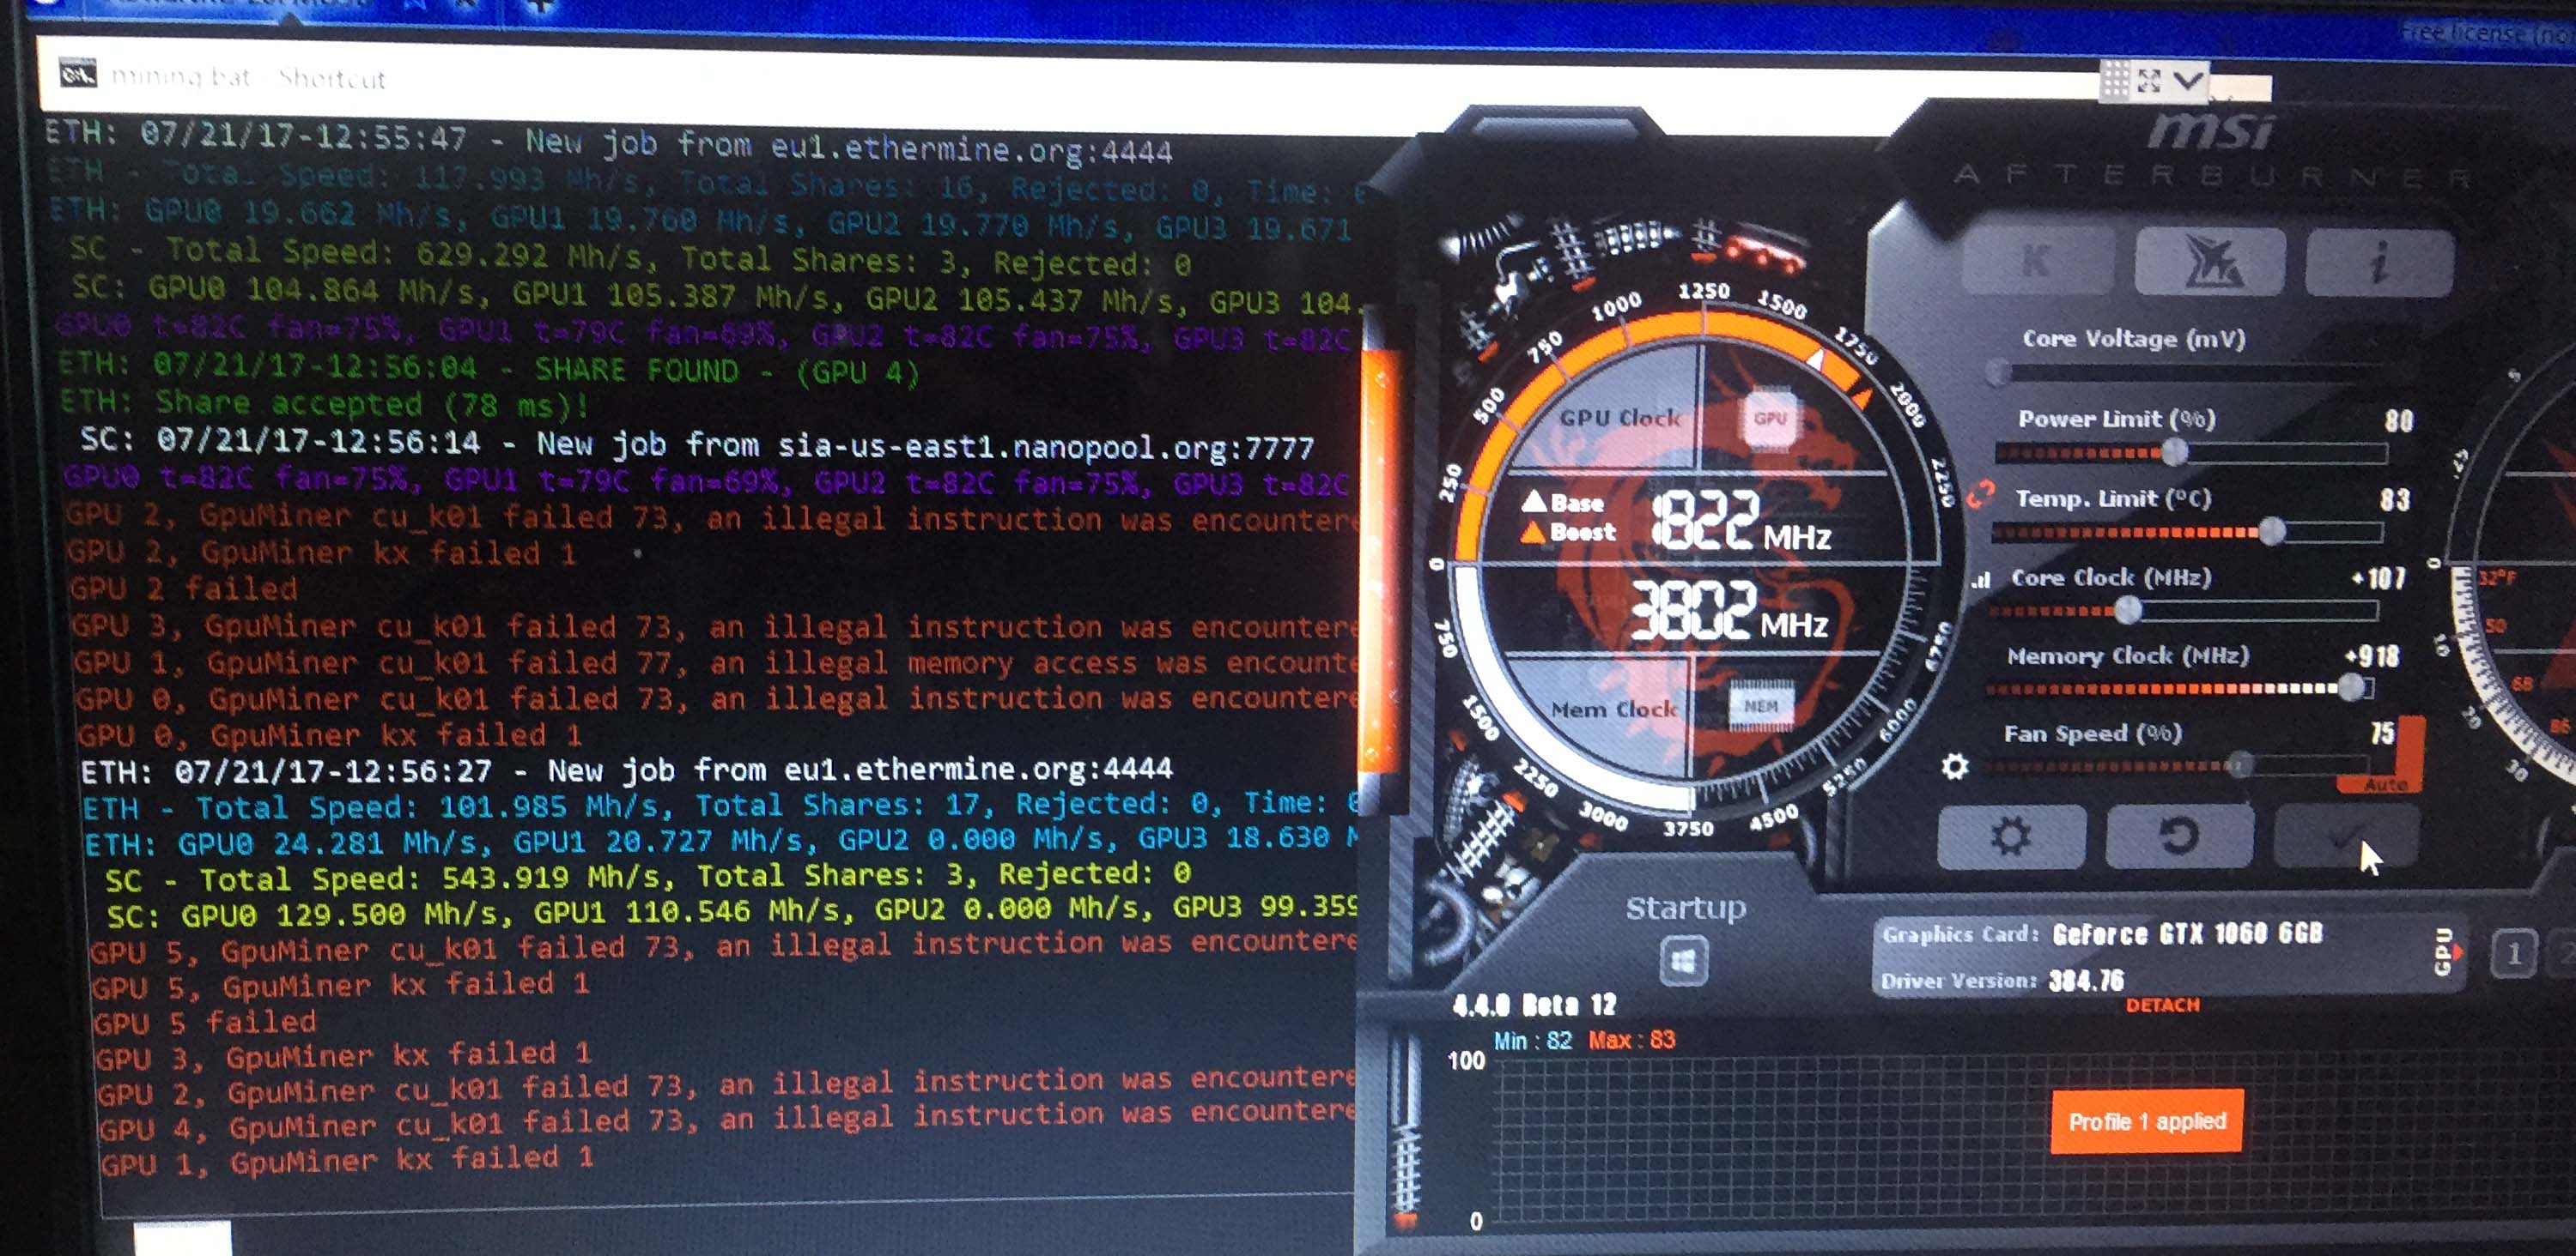Reset overclock values with the circular arrow button
2576x1256 pixels.
[x=2180, y=836]
